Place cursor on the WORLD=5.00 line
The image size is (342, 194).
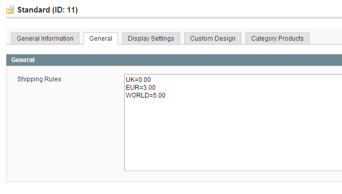pos(146,95)
